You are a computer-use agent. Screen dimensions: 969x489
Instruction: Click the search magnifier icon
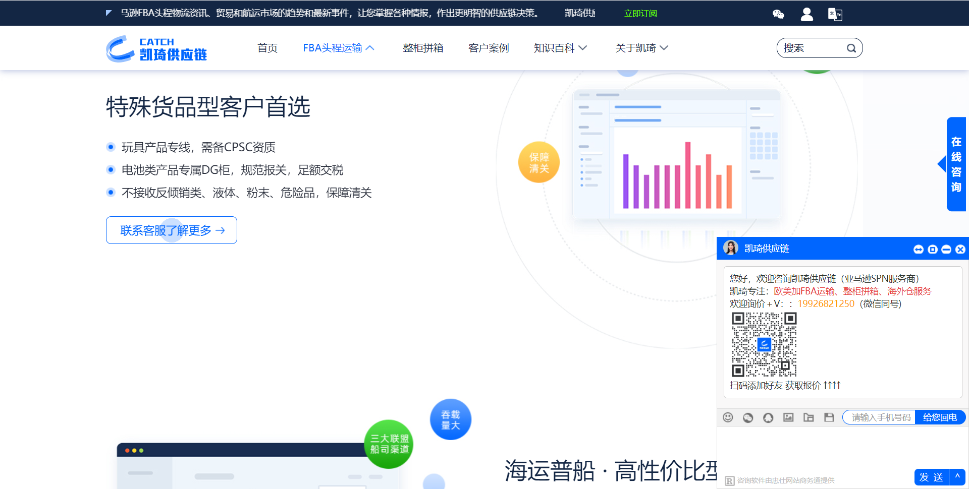[851, 48]
